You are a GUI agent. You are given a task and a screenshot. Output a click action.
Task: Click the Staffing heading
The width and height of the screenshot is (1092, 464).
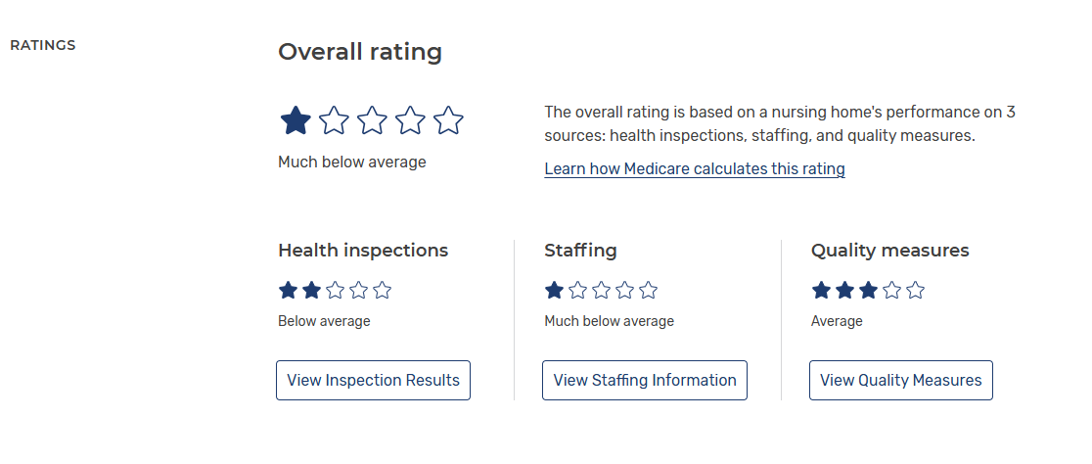click(x=581, y=251)
